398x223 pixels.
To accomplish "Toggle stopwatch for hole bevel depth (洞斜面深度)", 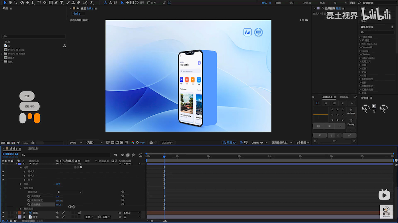I will pos(29,200).
